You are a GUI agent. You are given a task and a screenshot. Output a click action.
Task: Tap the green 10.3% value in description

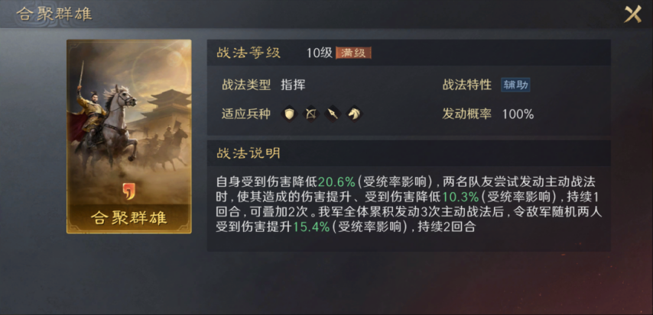tap(460, 197)
